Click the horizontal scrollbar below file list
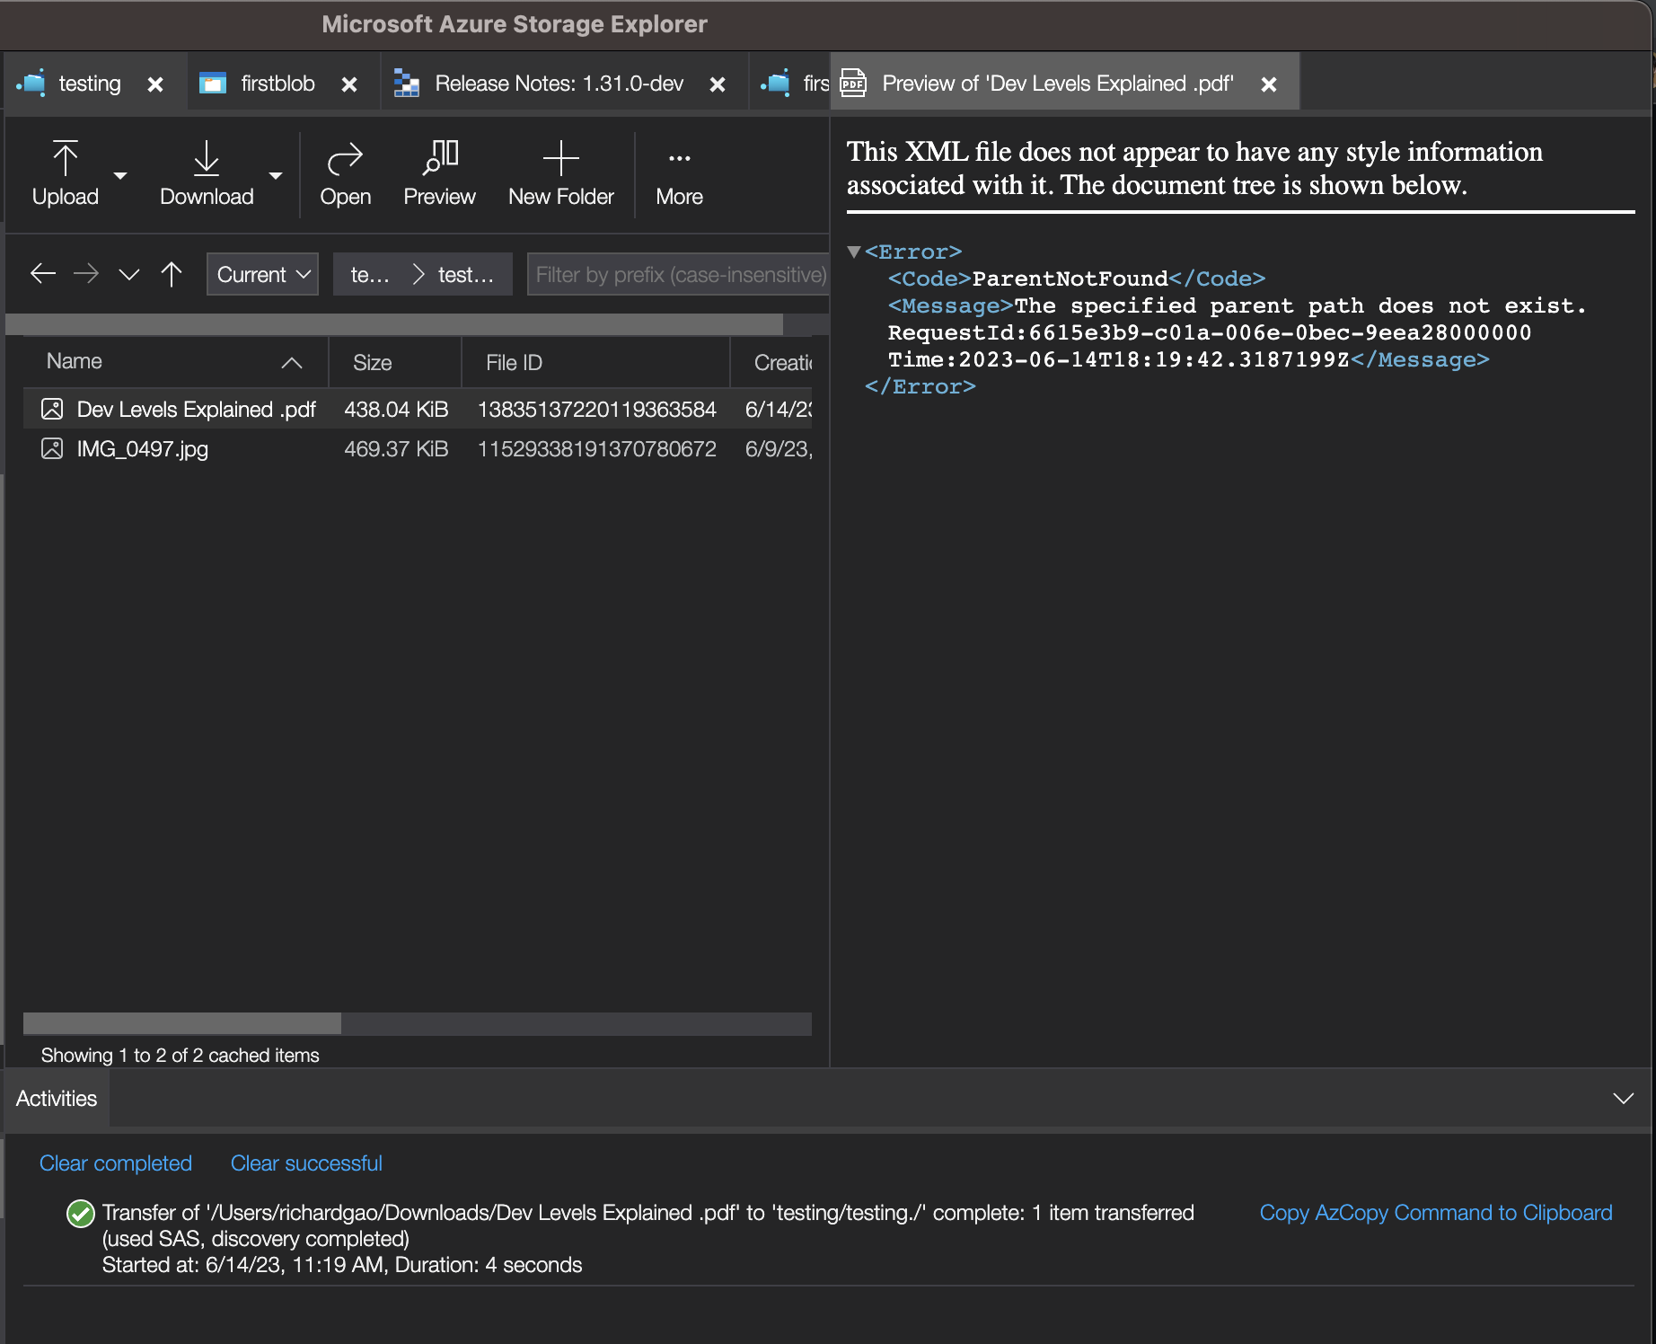 [x=182, y=1023]
